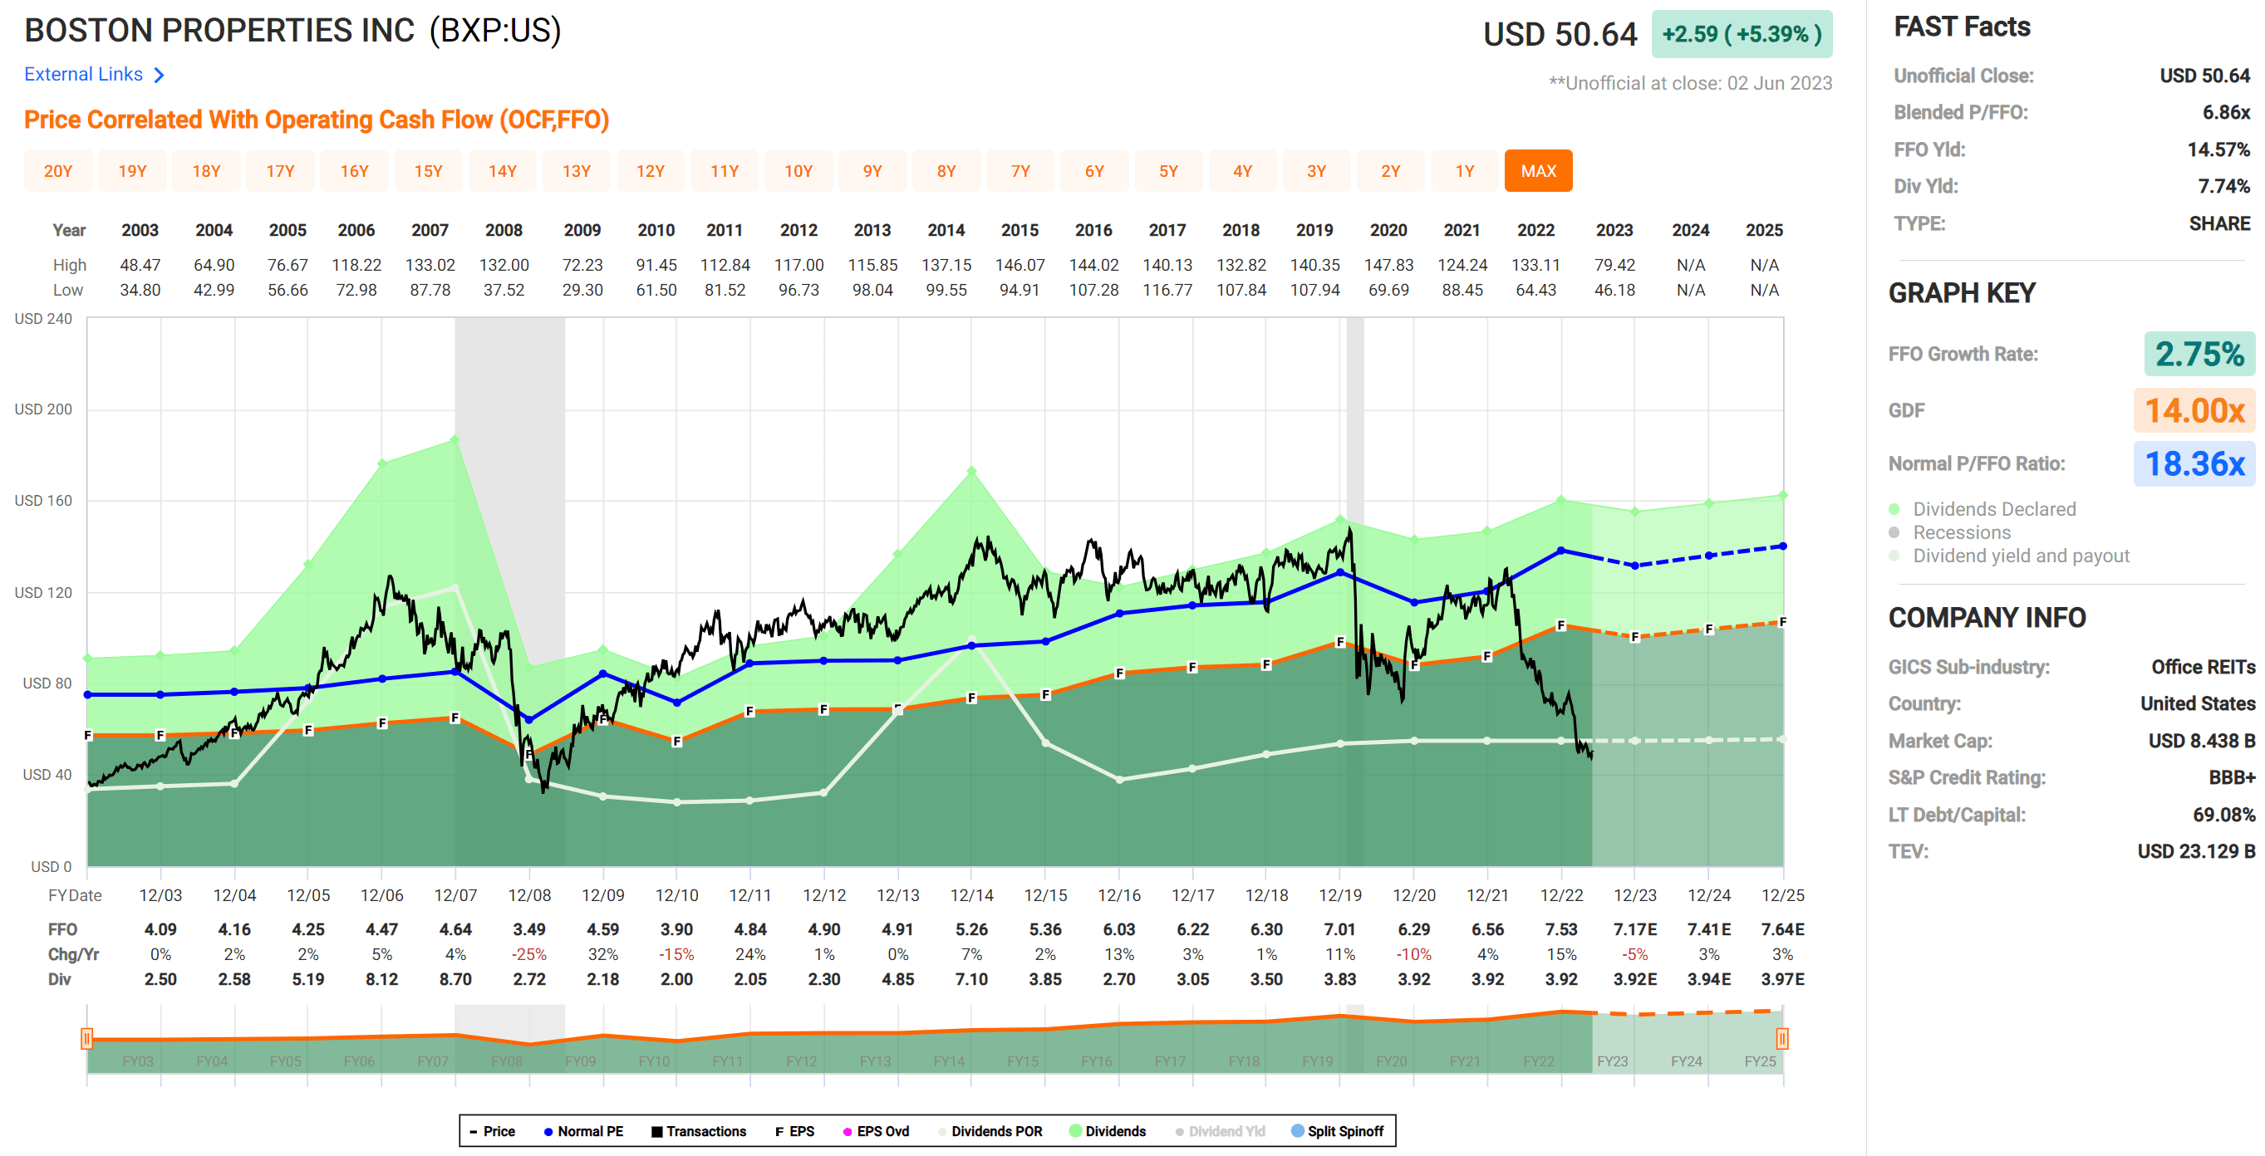Click the BOSTON PROPERTIES INC title
2265x1156 pixels.
(x=219, y=31)
